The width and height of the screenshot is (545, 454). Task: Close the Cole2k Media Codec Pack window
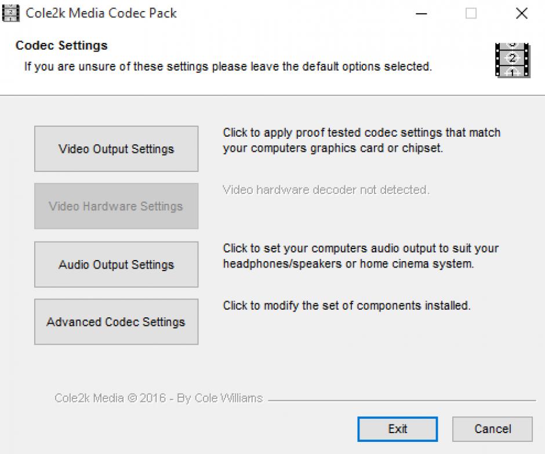point(521,13)
